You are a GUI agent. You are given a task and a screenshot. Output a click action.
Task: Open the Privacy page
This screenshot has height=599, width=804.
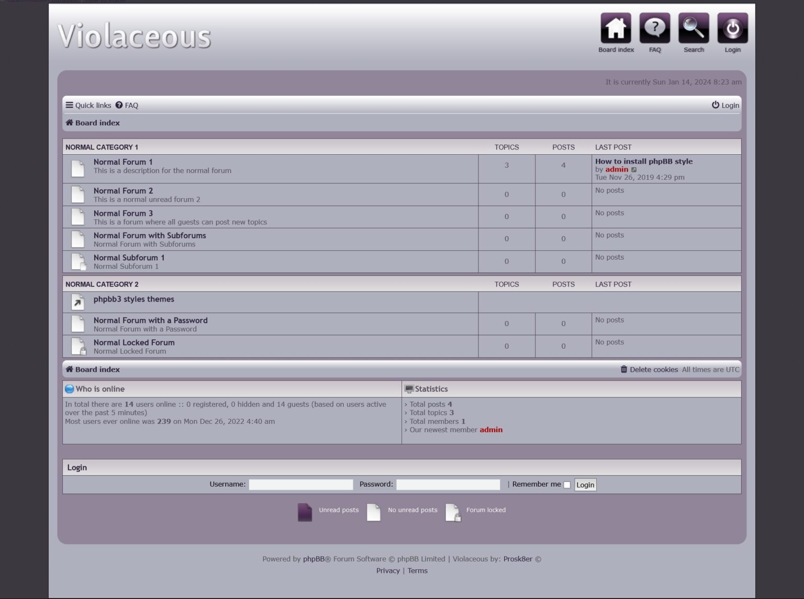[x=387, y=570]
